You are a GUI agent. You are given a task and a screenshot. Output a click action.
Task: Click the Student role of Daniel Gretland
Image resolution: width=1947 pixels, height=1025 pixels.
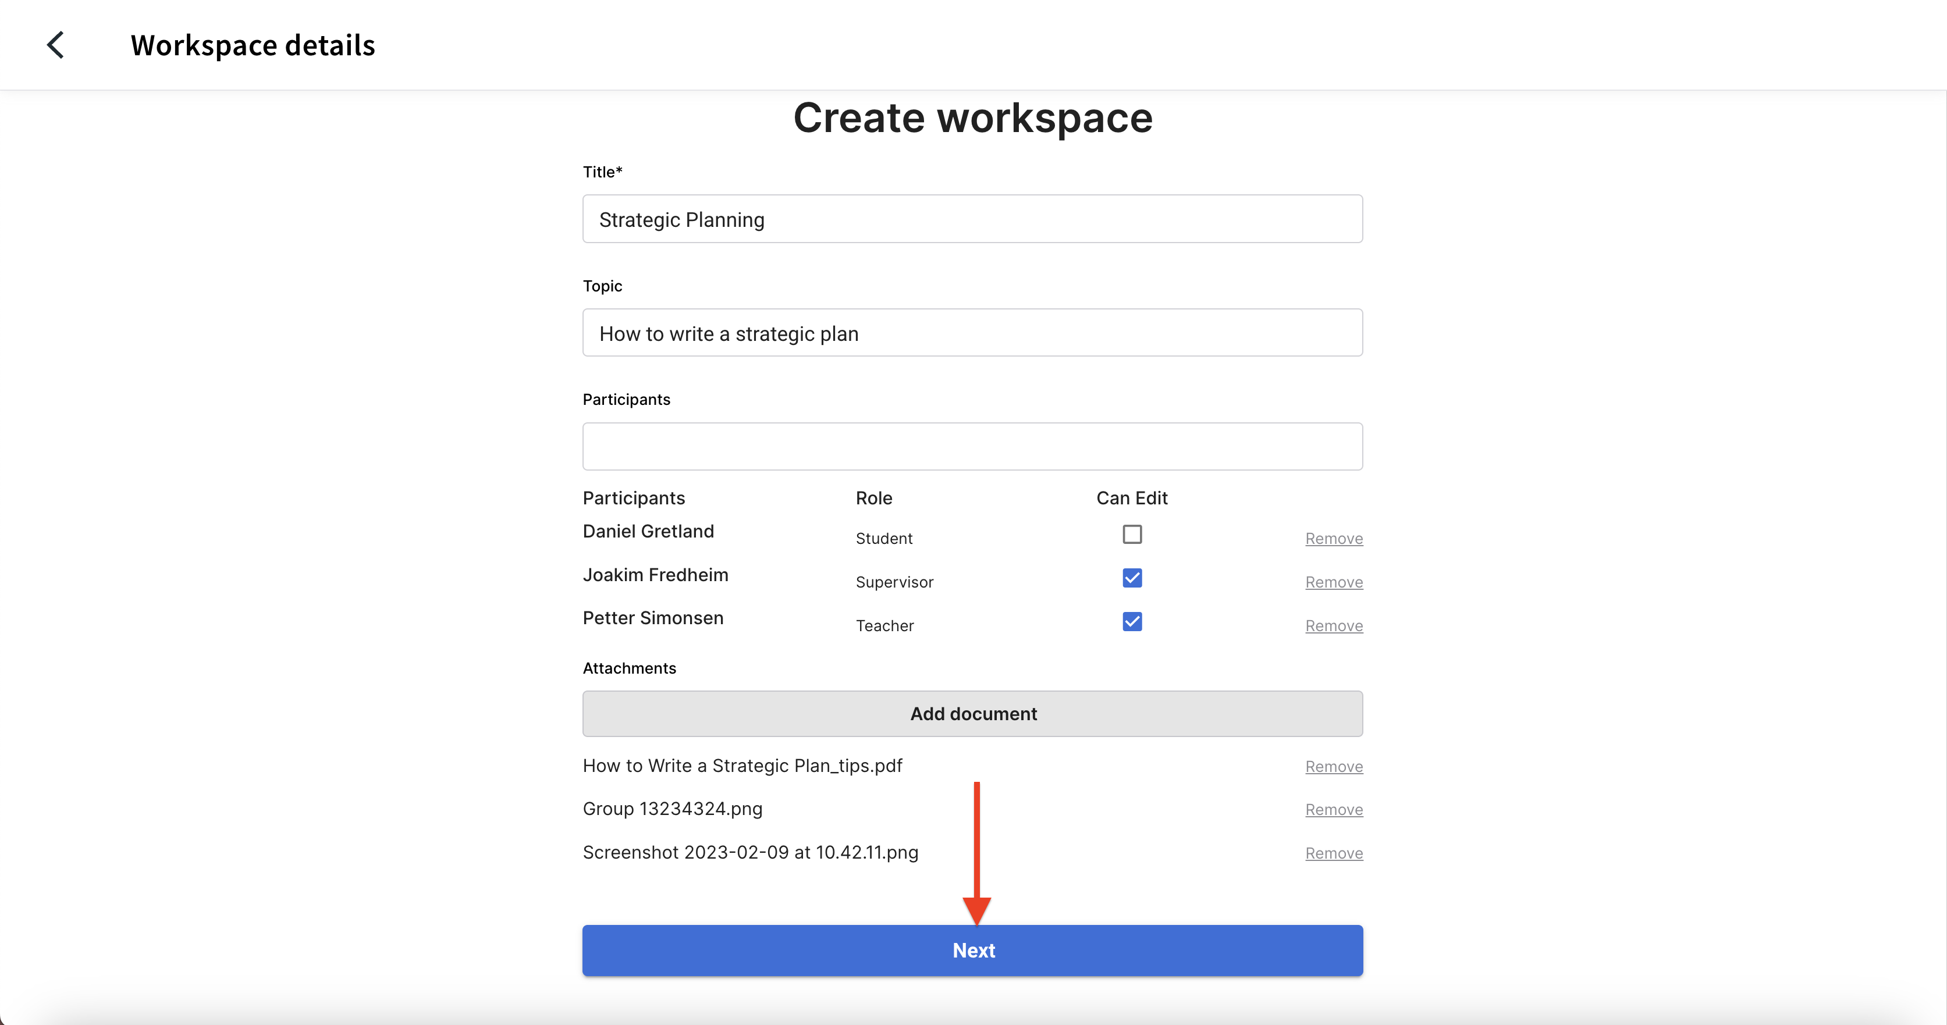click(883, 539)
